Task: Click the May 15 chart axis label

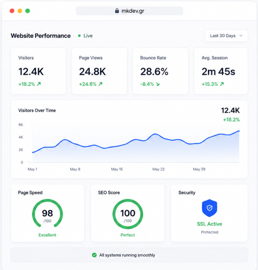Action: tap(117, 169)
